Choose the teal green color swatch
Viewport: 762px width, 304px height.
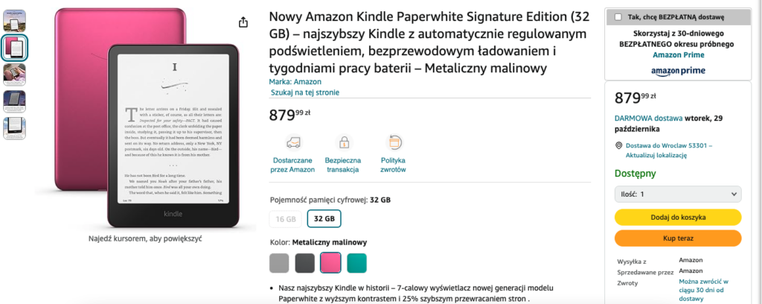pyautogui.click(x=356, y=263)
